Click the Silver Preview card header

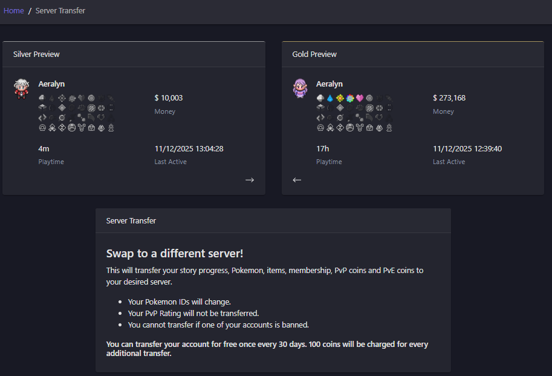pyautogui.click(x=37, y=54)
